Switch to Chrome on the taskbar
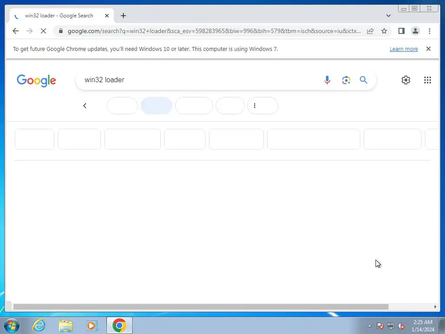Screen dimensions: 445x334 click(x=119, y=325)
